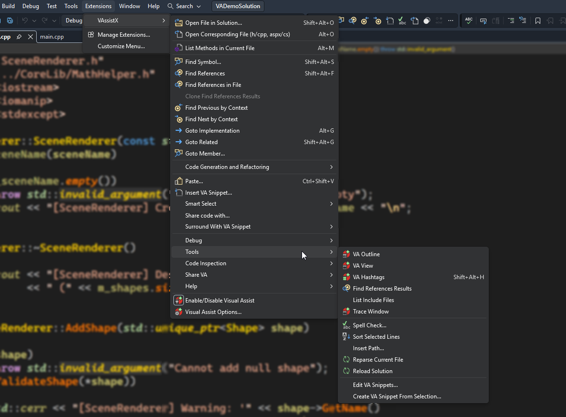Expand Surround With VA Snippet submenu

[254, 227]
